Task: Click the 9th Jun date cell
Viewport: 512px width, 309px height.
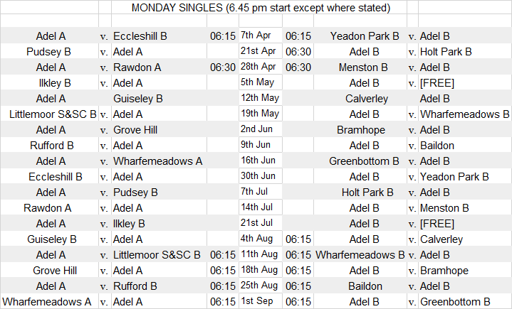Action: pyautogui.click(x=260, y=145)
